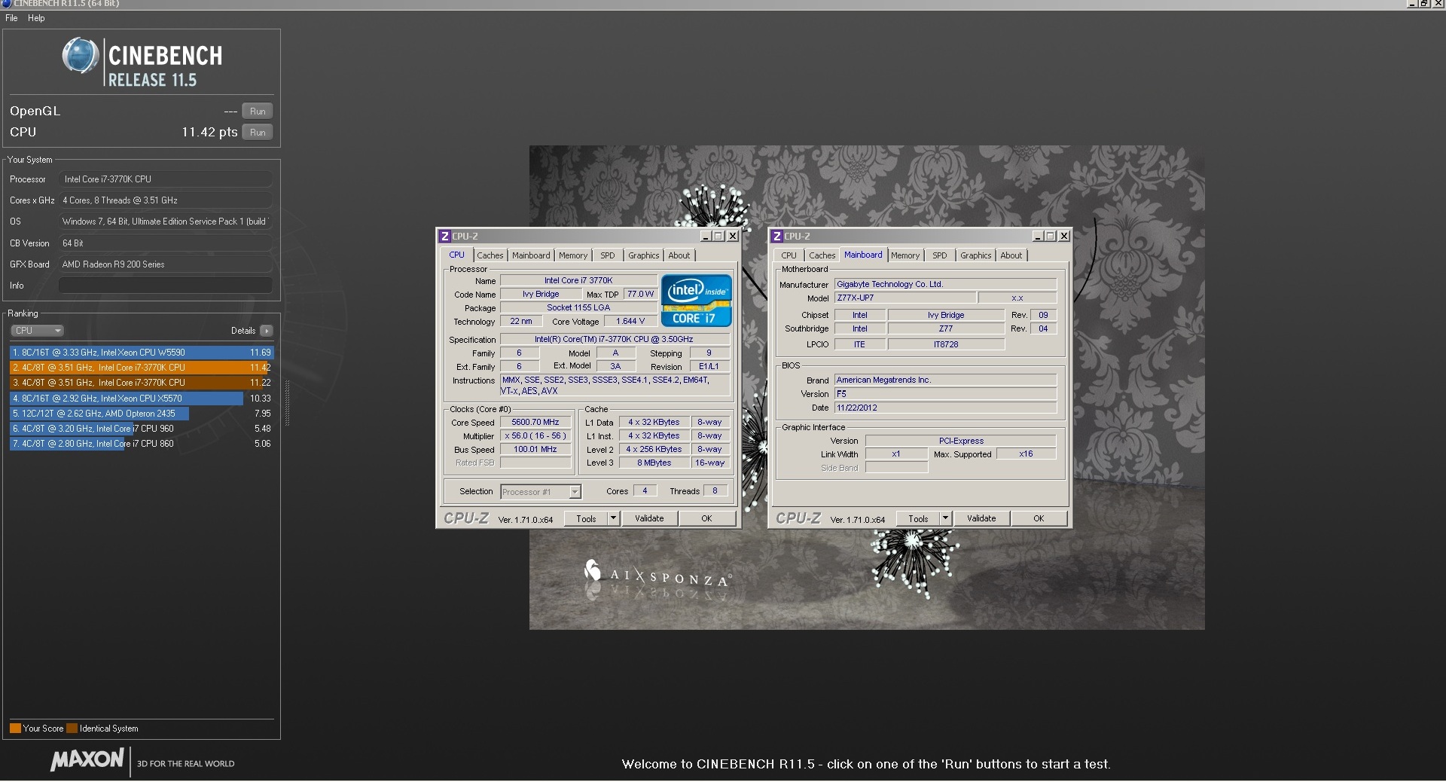Switch to About tab in left CPU-Z
This screenshot has width=1446, height=782.
[679, 255]
